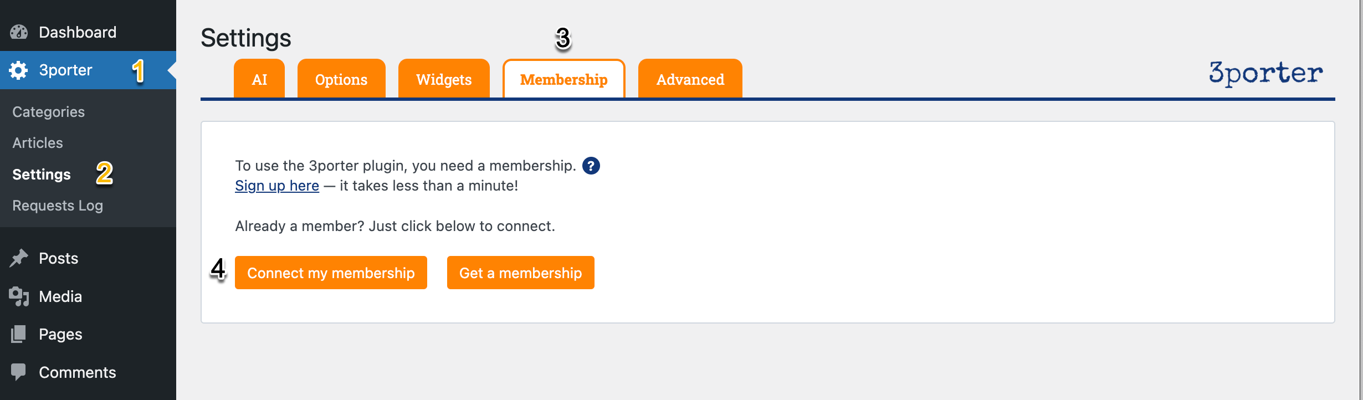The image size is (1363, 400).
Task: Open Articles in the 3porter submenu
Action: 38,143
